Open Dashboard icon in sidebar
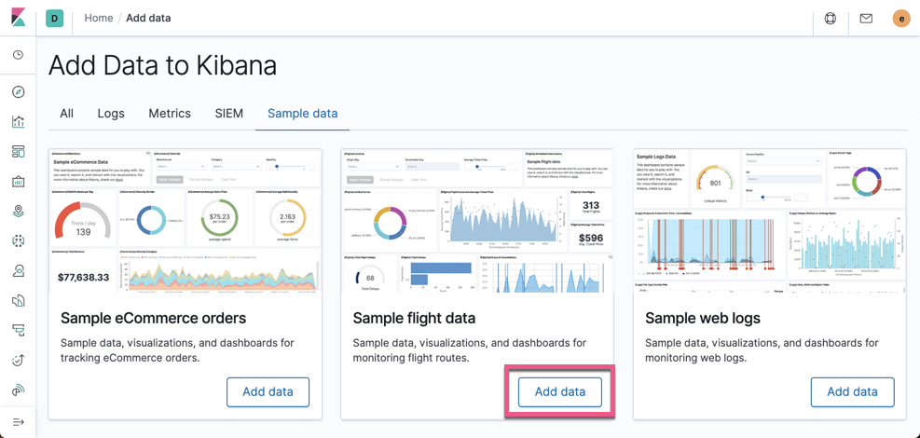 click(x=19, y=152)
